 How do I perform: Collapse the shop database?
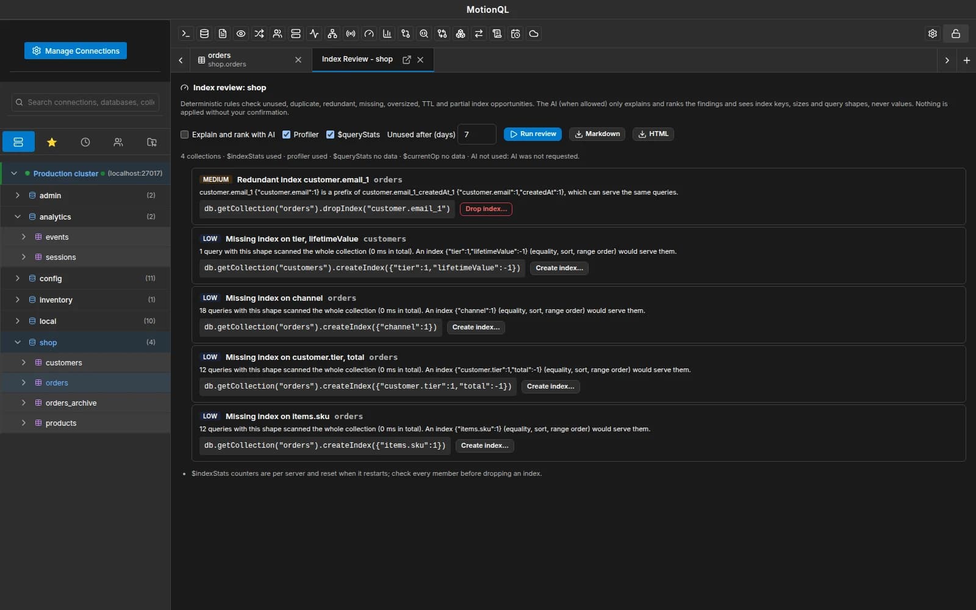(x=18, y=342)
